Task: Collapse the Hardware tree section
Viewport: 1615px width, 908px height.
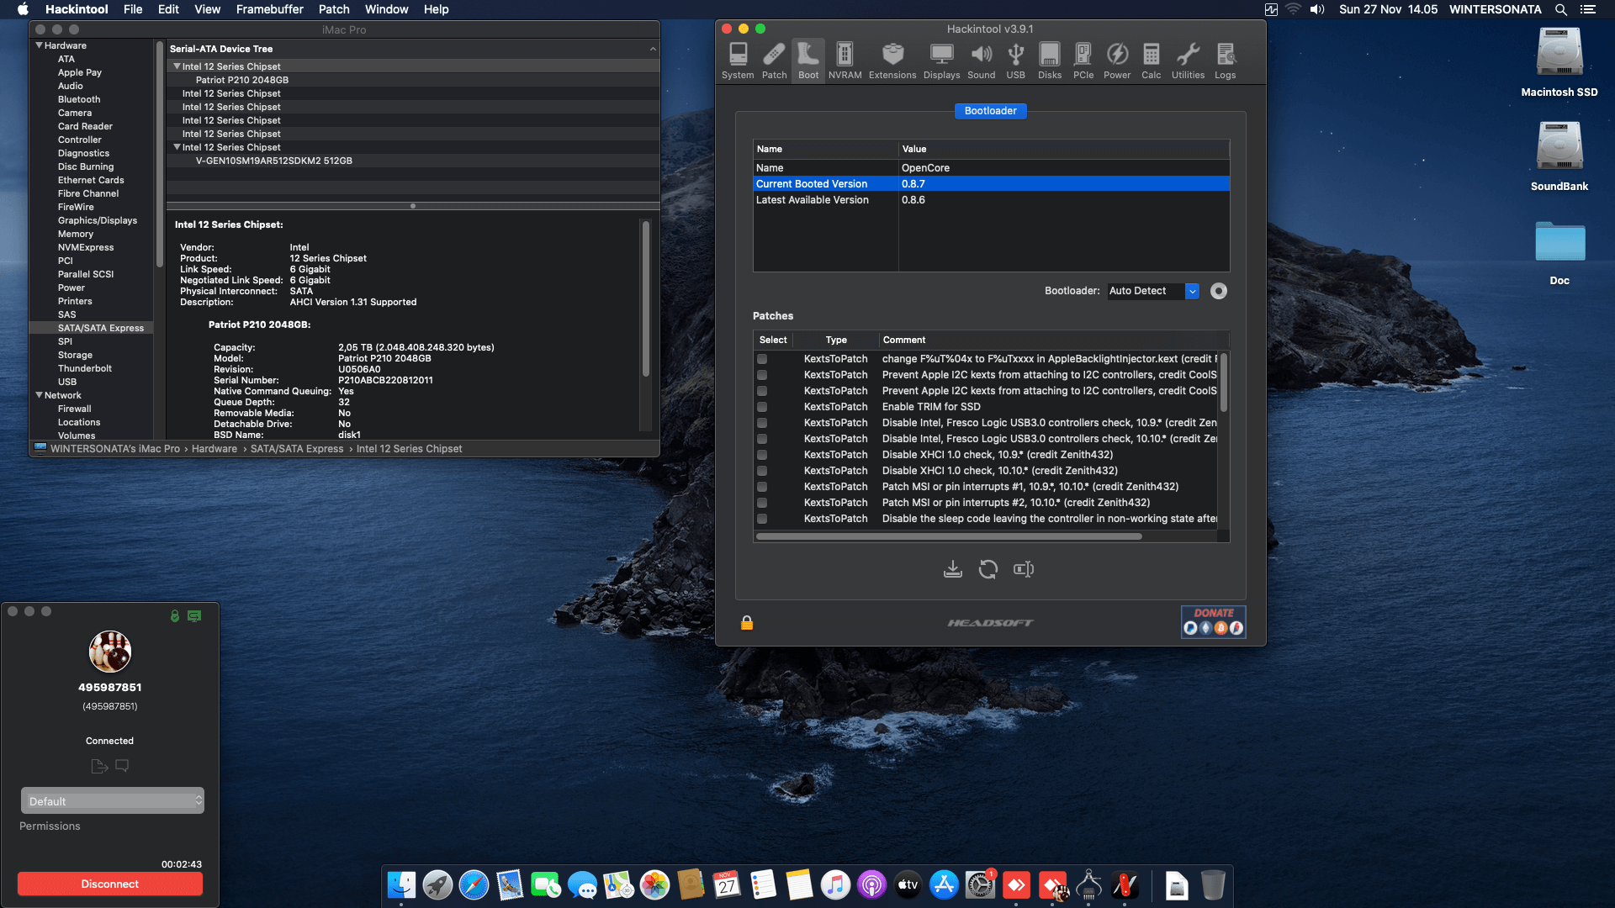Action: [40, 45]
